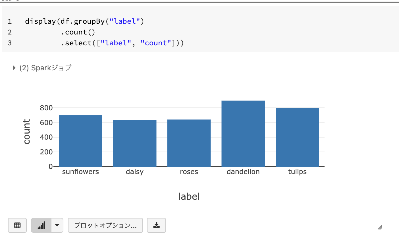399x237 pixels.
Task: Switch to table view icon
Action: (x=17, y=225)
